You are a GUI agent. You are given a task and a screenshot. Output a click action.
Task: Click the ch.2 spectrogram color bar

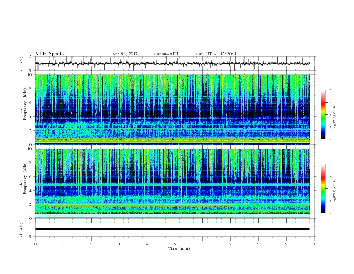pos(323,188)
